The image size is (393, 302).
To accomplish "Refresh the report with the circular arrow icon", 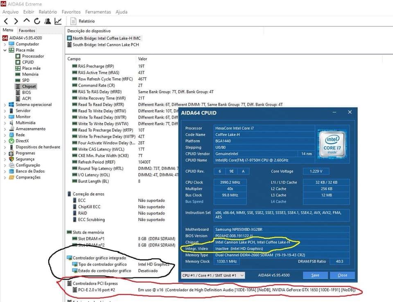I will tap(37, 21).
